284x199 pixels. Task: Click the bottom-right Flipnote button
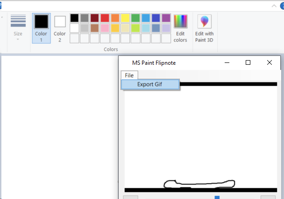click(268, 197)
